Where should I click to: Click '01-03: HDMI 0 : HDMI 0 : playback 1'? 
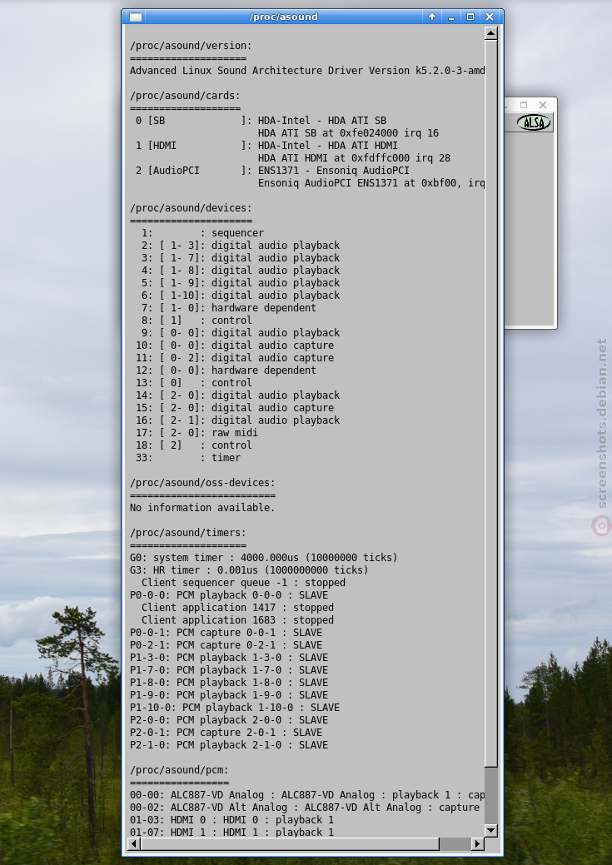click(231, 820)
